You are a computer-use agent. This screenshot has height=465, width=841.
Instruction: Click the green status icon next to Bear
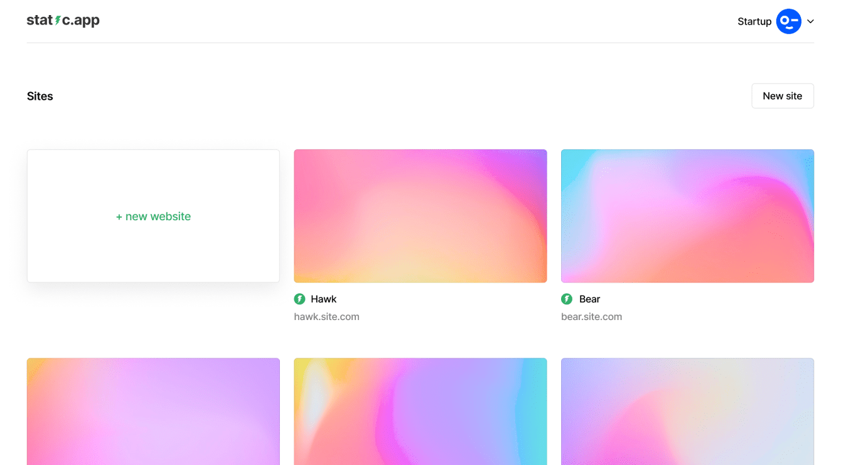[567, 299]
